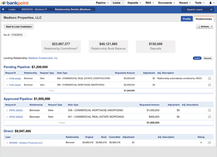The image size is (217, 157).
Task: Switch to the Profile tab
Action: pos(187,18)
